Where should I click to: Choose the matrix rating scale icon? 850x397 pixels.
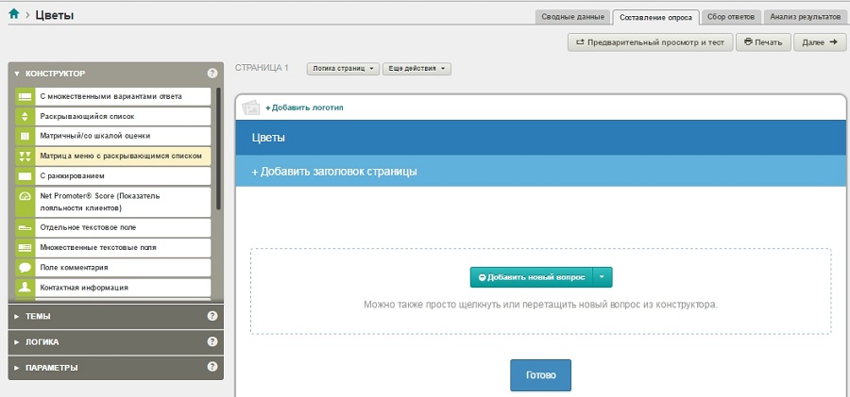point(25,137)
